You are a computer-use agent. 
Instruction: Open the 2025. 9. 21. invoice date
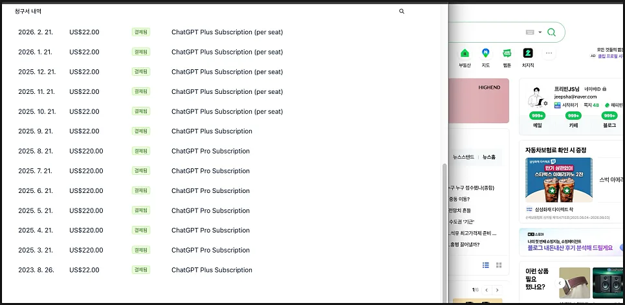[x=36, y=131]
